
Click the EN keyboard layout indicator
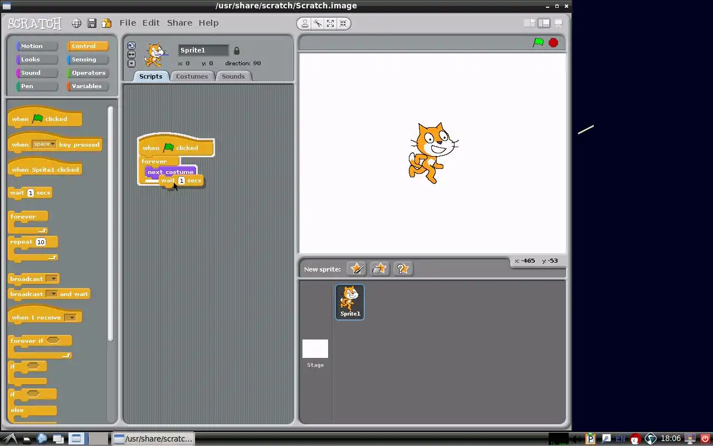620,439
